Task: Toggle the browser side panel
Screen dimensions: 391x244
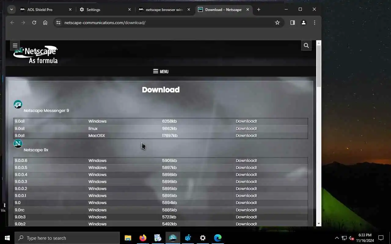Action: tap(293, 23)
